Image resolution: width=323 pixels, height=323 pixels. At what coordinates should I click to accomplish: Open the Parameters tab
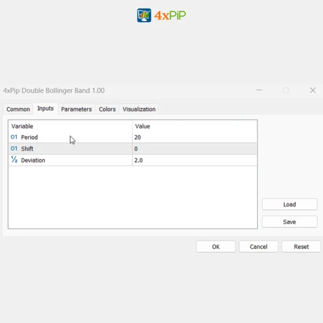[76, 109]
